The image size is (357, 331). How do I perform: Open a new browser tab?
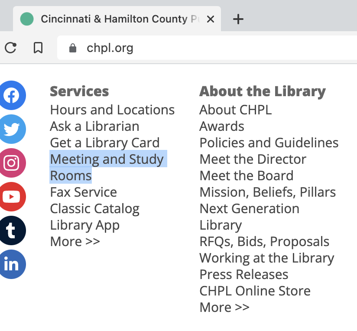pyautogui.click(x=238, y=19)
